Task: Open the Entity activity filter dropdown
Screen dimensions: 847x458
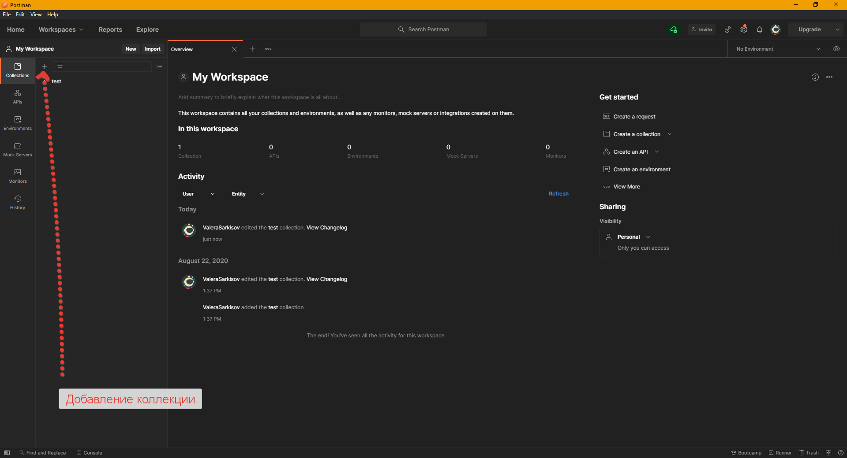Action: [x=248, y=194]
